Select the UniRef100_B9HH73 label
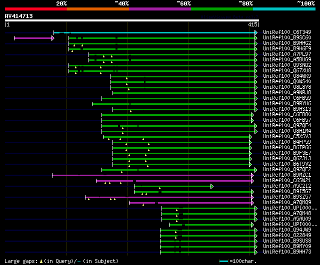 pyautogui.click(x=287, y=252)
